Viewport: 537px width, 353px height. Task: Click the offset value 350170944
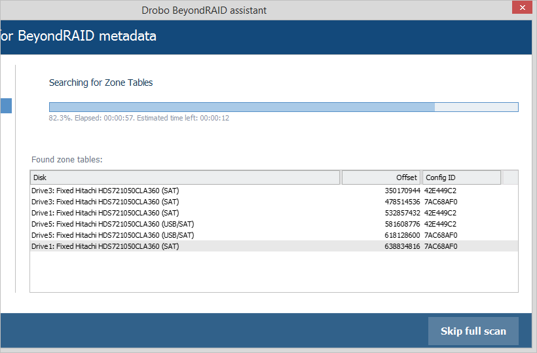402,191
